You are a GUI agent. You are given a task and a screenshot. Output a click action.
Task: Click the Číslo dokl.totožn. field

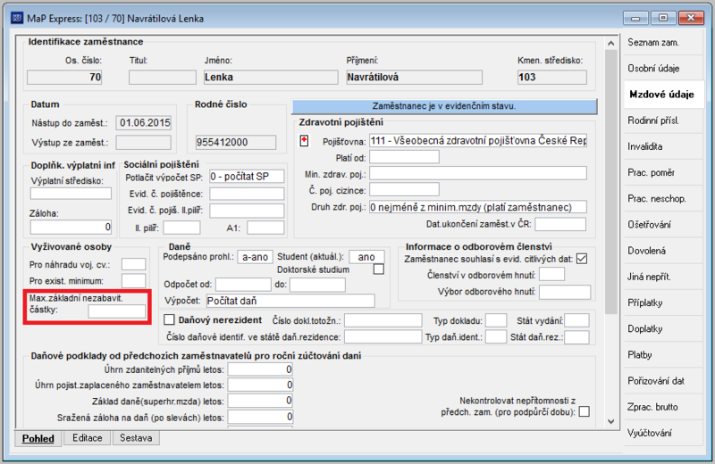[x=383, y=320]
